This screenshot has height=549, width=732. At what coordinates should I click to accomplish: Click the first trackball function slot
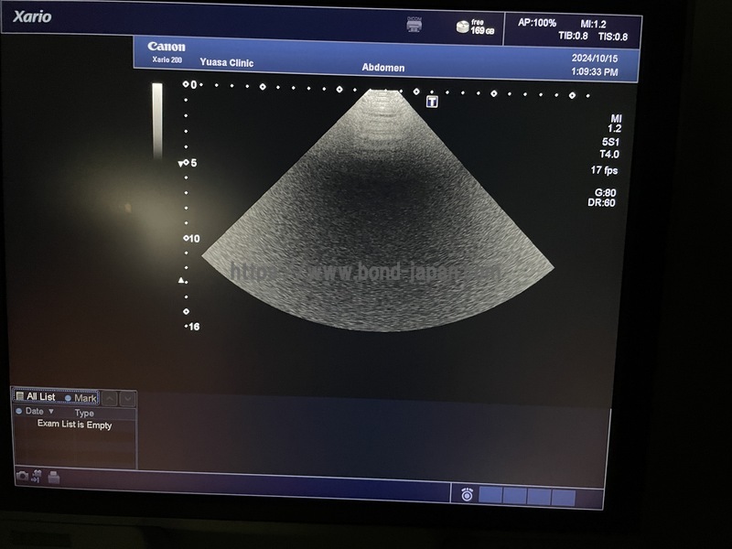[491, 496]
